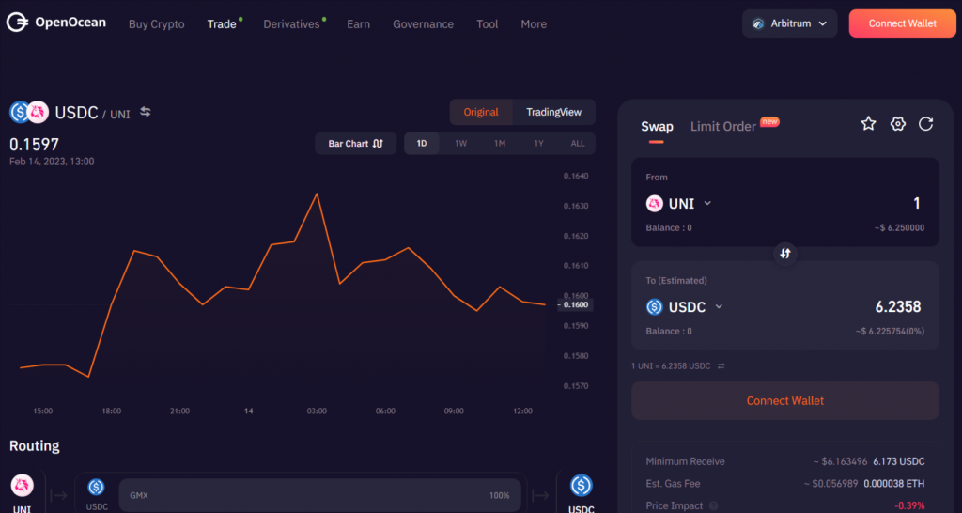Click the UNI token icon in From box
962x513 pixels.
click(655, 203)
